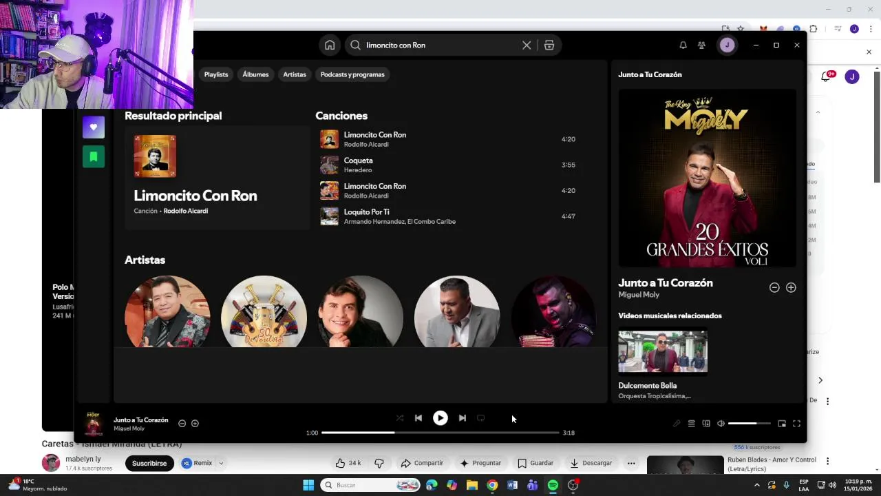Add song to playlist plus icon in side panel
This screenshot has width=881, height=496.
(791, 288)
